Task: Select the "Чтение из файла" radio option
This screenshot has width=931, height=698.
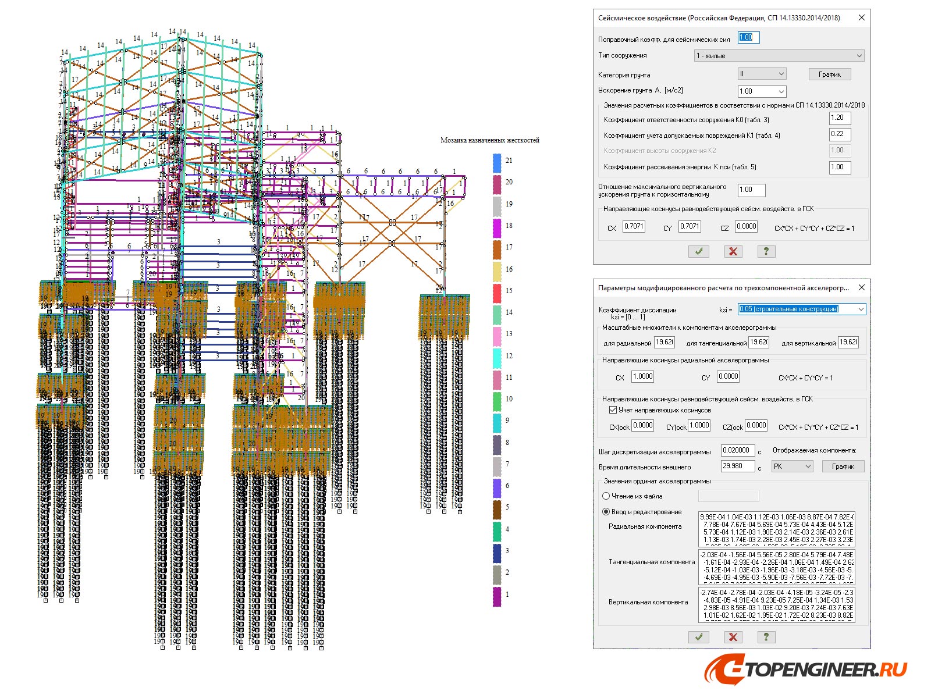Action: (606, 496)
